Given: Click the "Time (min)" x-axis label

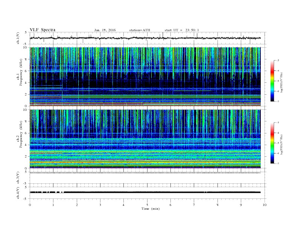Looking at the screenshot, I should [x=151, y=209].
